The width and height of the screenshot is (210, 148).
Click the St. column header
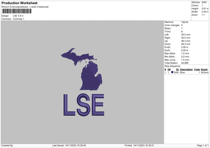(x=177, y=69)
